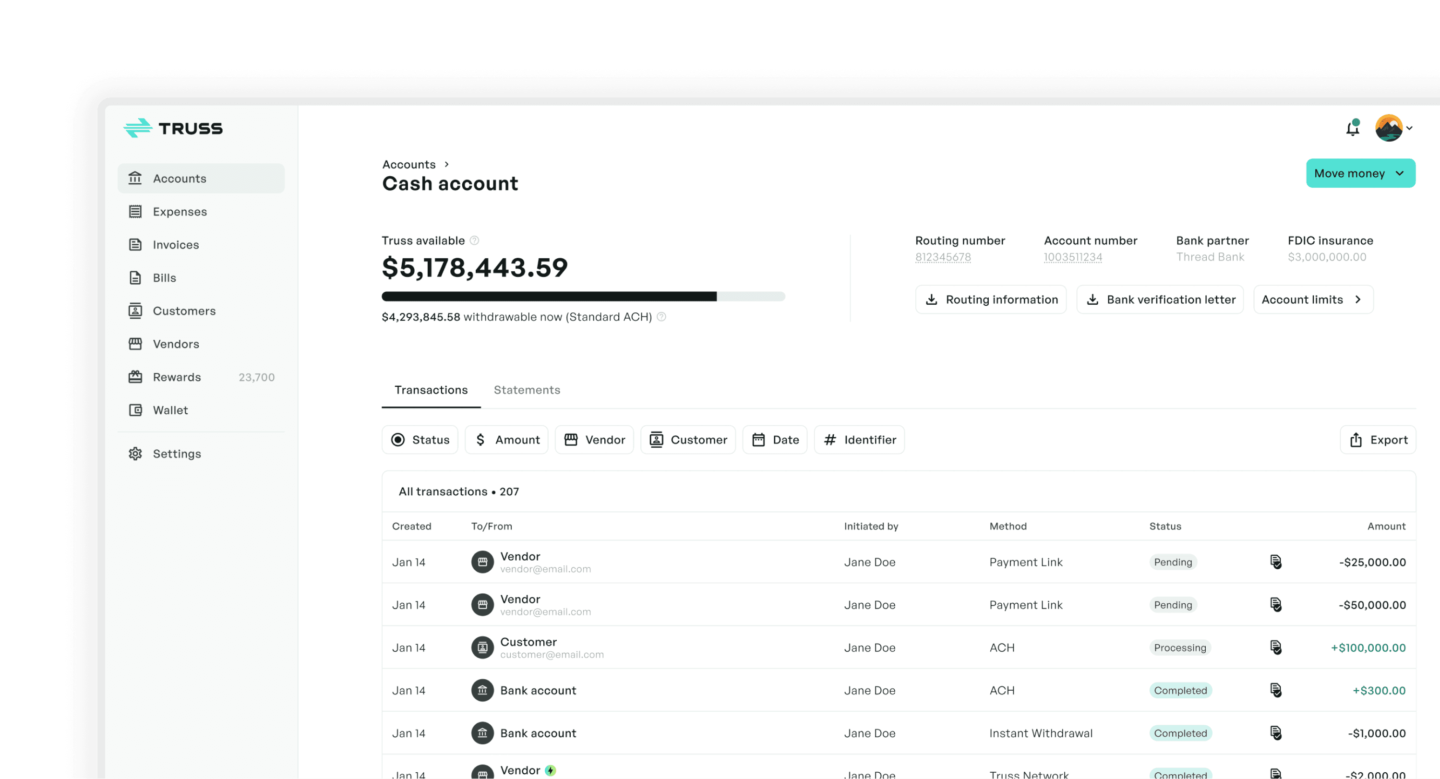Click the receipt icon on the -$25,000 Vendor row
This screenshot has width=1440, height=779.
coord(1276,562)
